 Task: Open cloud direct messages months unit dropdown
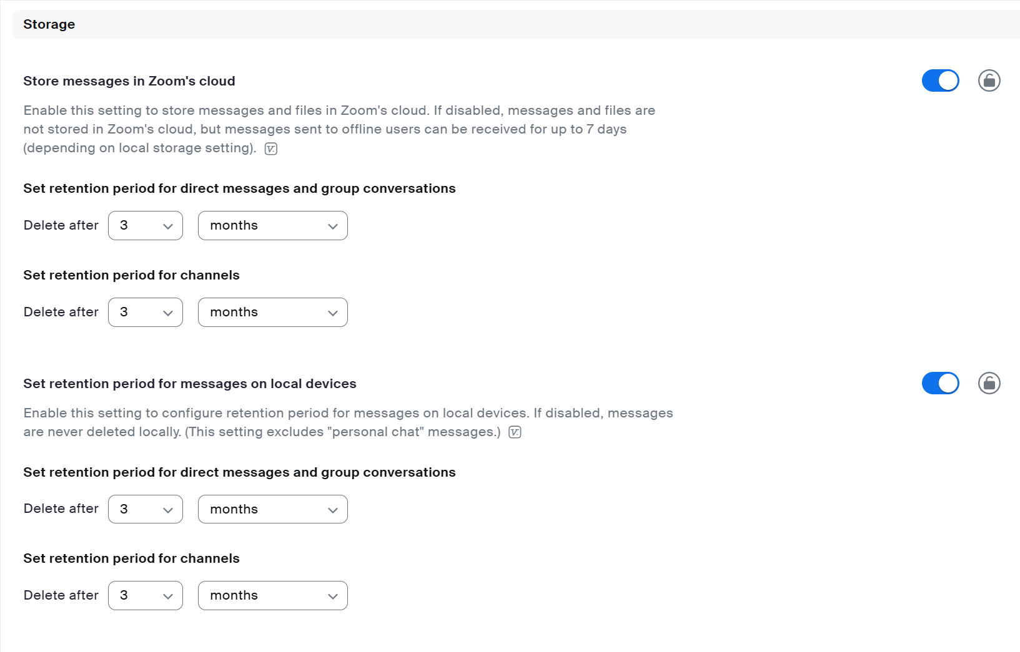click(x=273, y=225)
